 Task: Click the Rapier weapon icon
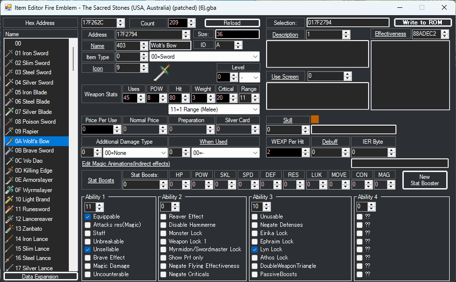point(9,131)
